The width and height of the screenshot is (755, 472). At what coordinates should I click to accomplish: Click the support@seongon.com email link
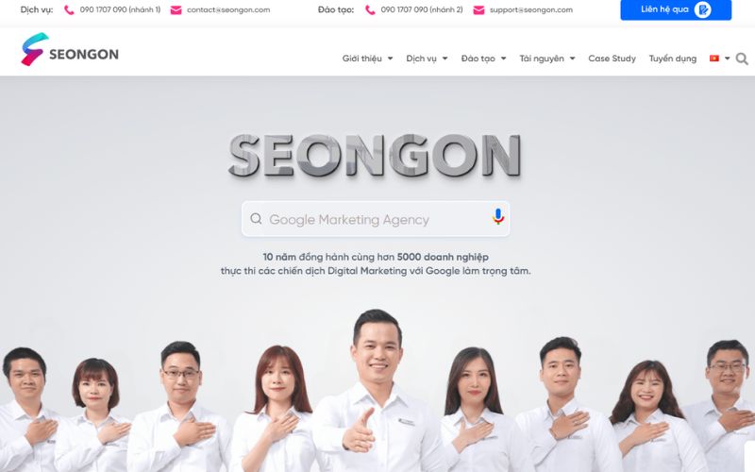[x=531, y=9]
